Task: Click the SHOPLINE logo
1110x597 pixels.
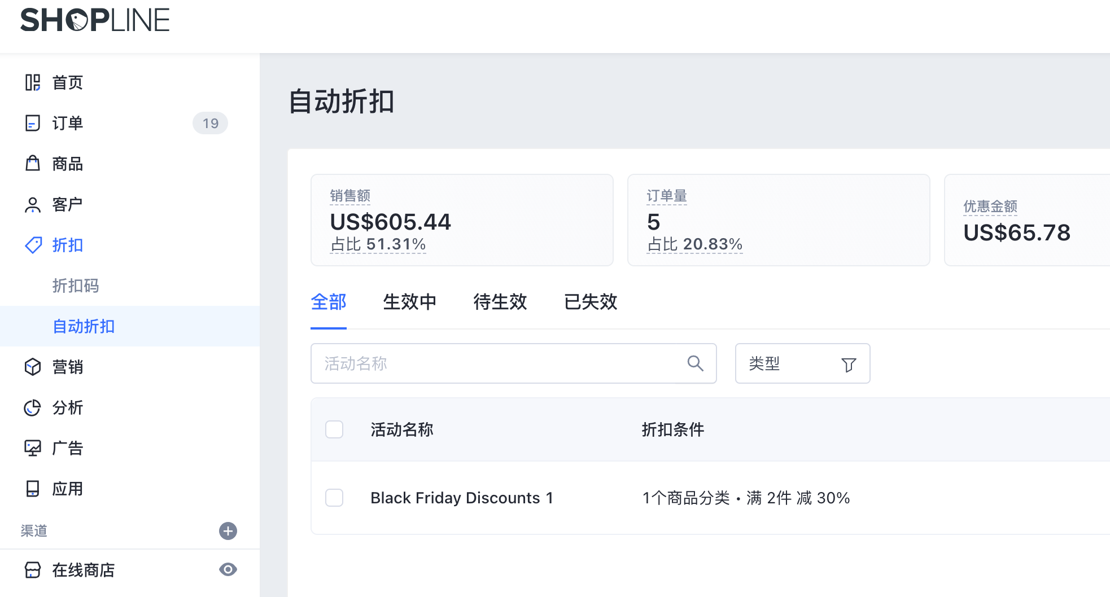Action: click(95, 20)
